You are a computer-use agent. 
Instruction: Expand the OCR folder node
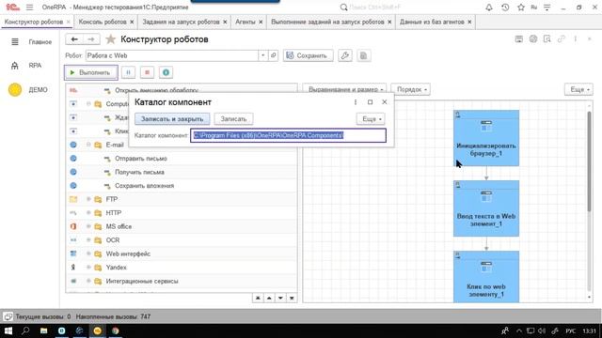tap(88, 240)
